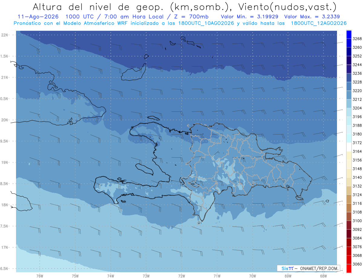Pick the bright red swatch below 3060

click(348, 268)
